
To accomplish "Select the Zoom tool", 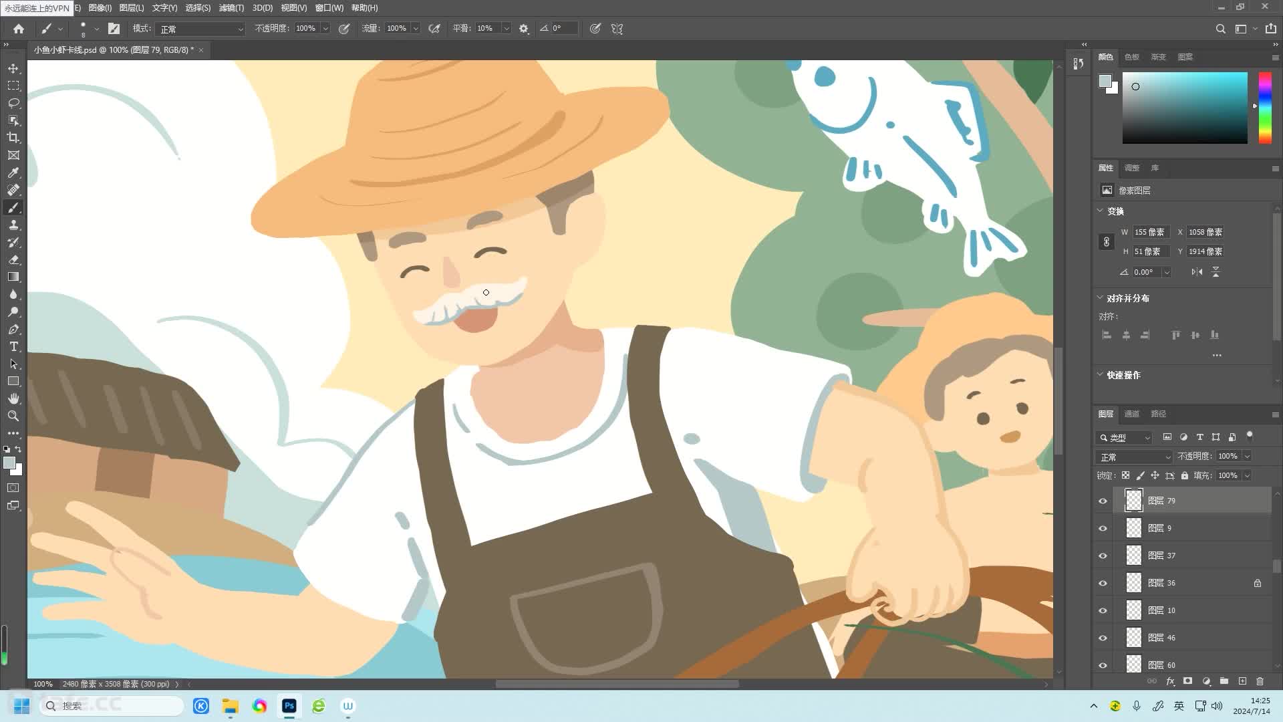I will click(x=13, y=416).
